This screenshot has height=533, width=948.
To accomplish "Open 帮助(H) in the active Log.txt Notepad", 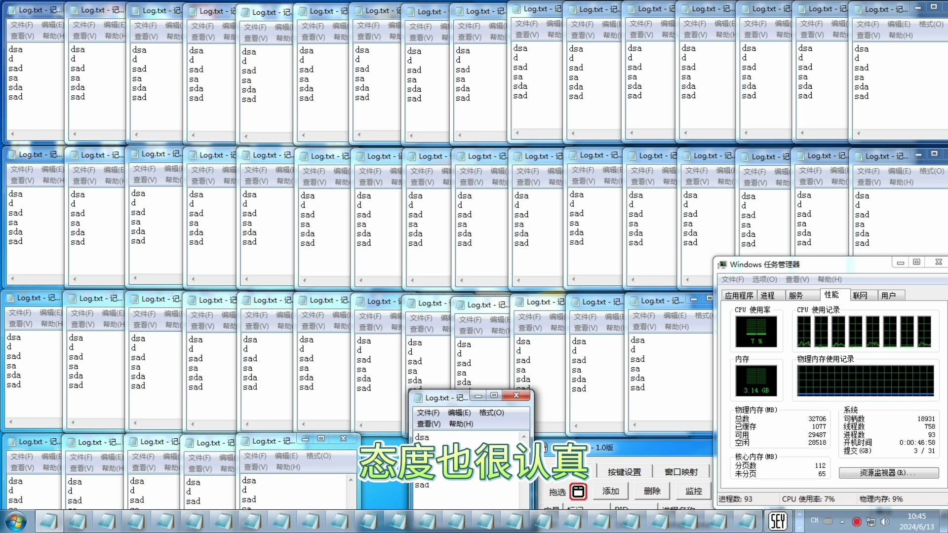I will (461, 424).
